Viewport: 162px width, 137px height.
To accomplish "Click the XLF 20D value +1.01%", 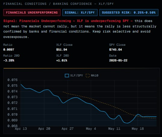I will (62, 61).
